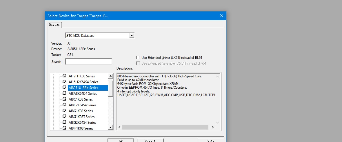Click the chip icon beside AI8051U-8Bit Series
342x142 pixels.
click(x=64, y=88)
